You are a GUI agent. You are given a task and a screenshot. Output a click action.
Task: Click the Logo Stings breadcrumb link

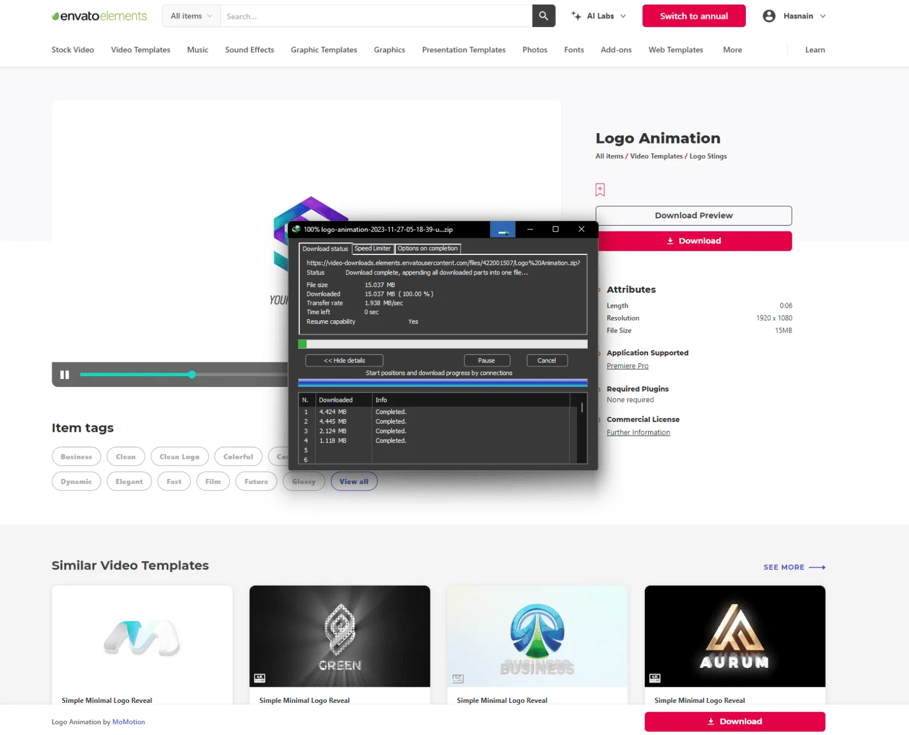pyautogui.click(x=708, y=156)
